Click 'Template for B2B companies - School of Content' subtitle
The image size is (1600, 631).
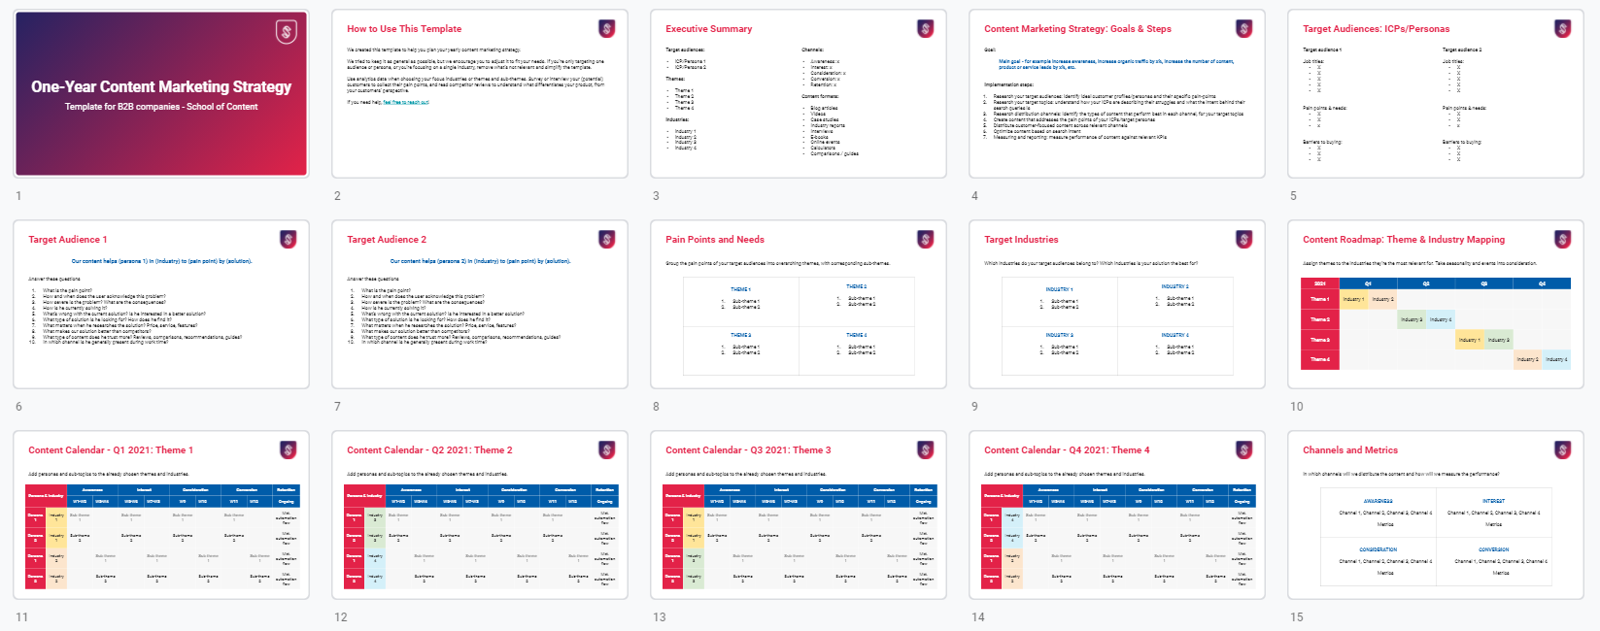161,107
